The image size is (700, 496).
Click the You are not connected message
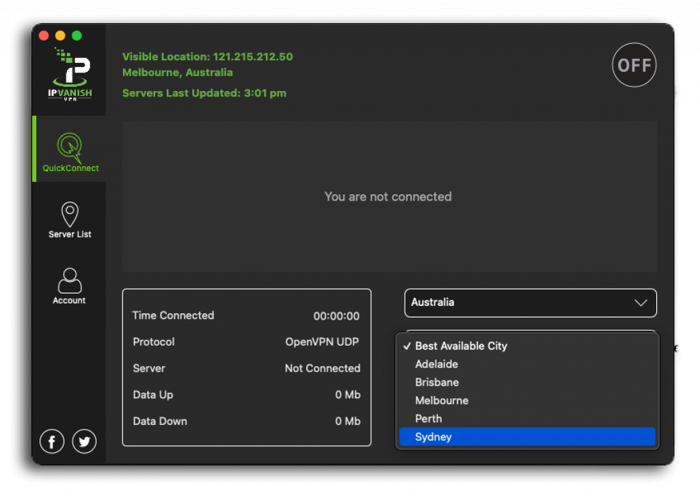[x=388, y=196]
